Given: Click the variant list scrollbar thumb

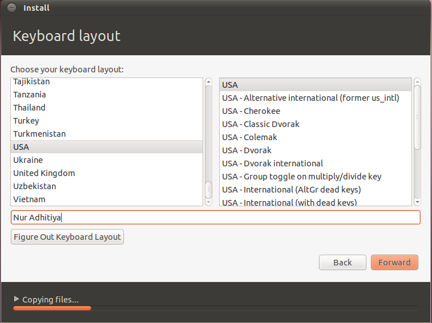Looking at the screenshot, I should [x=417, y=117].
